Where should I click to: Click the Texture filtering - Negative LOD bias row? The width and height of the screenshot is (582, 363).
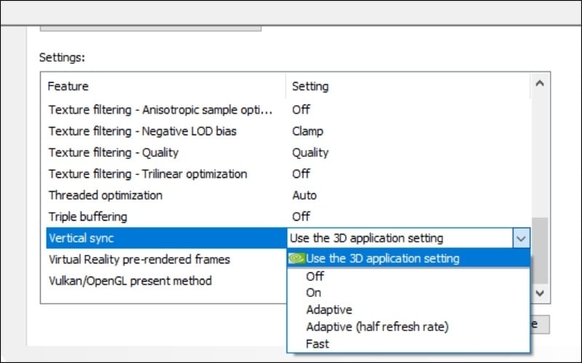(142, 131)
